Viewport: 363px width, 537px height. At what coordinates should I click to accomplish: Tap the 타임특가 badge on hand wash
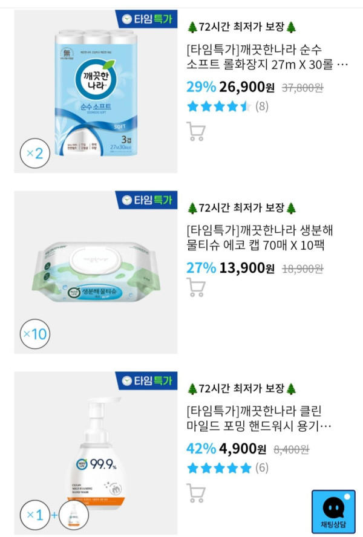point(146,381)
